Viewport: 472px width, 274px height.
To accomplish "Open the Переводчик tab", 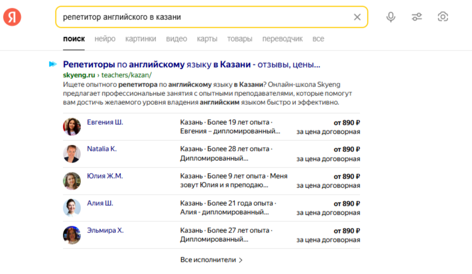I will 283,39.
